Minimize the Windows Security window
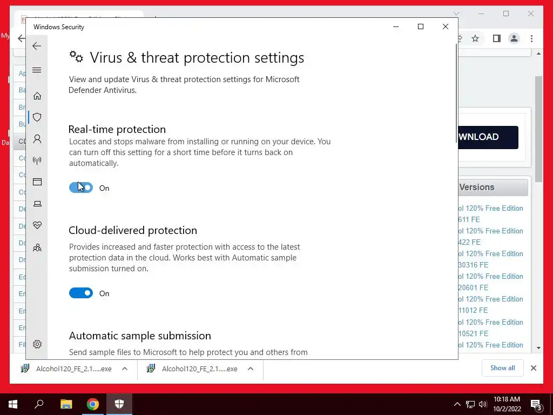 coord(396,27)
